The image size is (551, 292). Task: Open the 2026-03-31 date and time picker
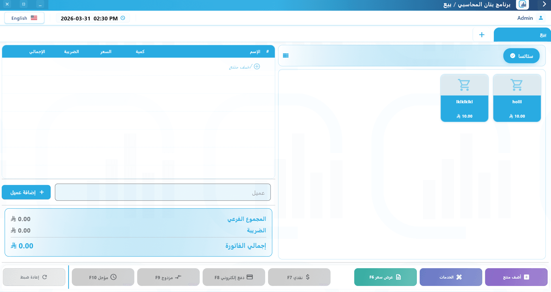click(x=89, y=18)
